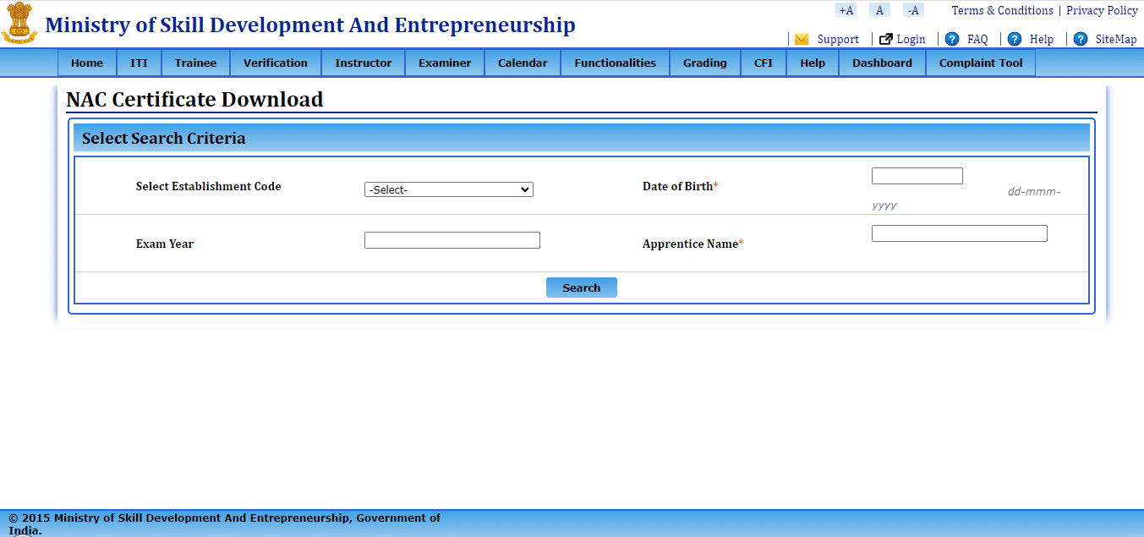
Task: Open FAQ via its question mark icon
Action: coord(950,39)
